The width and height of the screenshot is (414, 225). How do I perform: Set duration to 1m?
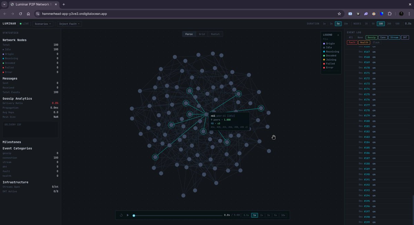click(x=324, y=24)
